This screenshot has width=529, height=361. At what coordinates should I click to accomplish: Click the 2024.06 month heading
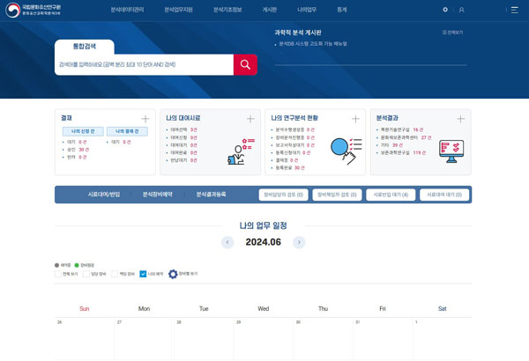[x=263, y=242]
